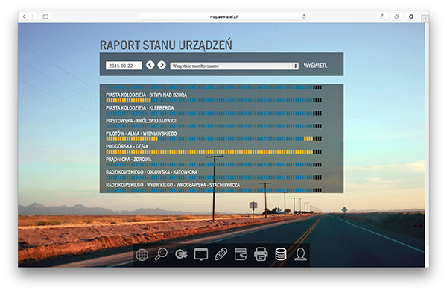Viewport: 447px width, 293px height.
Task: Select row PIASTA KOŁODZIEJA - BITWY NAD BZURĄ
Action: [147, 95]
